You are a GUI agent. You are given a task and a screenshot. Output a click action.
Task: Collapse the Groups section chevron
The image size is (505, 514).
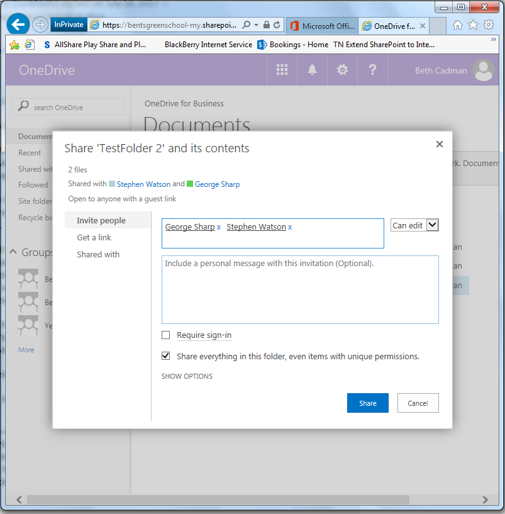(x=13, y=252)
